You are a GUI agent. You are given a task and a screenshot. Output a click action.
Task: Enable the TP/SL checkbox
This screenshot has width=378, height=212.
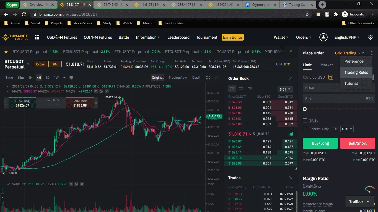tap(305, 121)
